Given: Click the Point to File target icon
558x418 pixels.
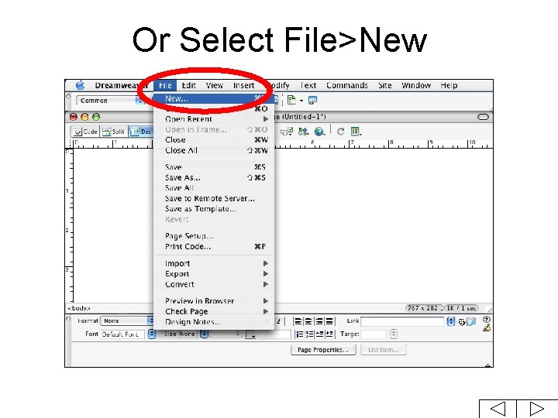Looking at the screenshot, I should 462,322.
